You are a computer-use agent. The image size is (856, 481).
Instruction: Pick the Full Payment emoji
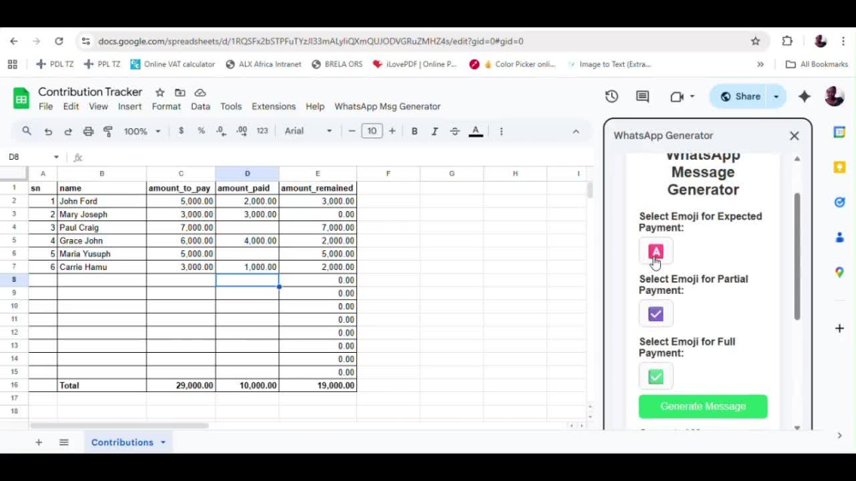(656, 377)
